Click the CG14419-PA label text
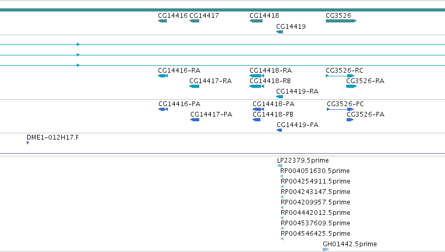This screenshot has height=252, width=445. tap(298, 125)
